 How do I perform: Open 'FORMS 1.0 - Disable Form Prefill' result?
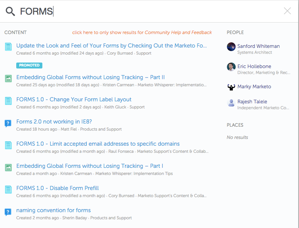pos(57,188)
